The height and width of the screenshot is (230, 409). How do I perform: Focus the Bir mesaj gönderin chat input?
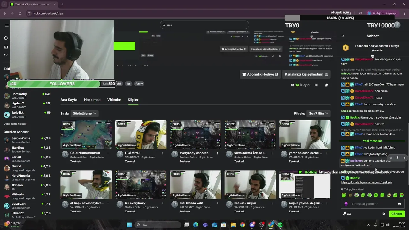coord(373,204)
